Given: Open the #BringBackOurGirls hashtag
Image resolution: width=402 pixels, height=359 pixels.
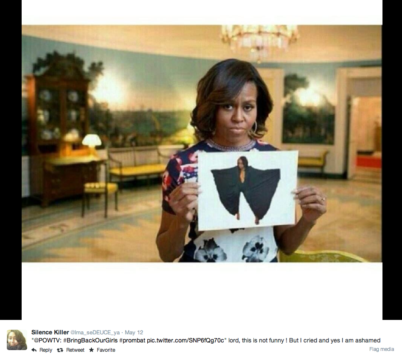Looking at the screenshot, I should click(90, 341).
